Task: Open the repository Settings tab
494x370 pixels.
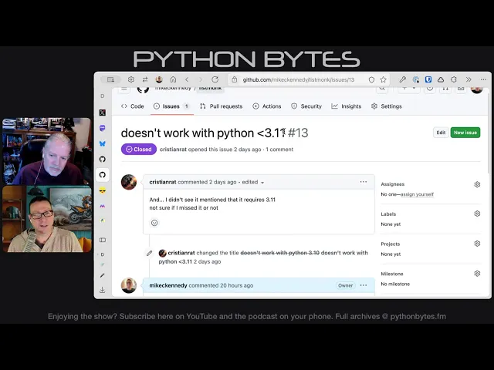Action: click(387, 106)
